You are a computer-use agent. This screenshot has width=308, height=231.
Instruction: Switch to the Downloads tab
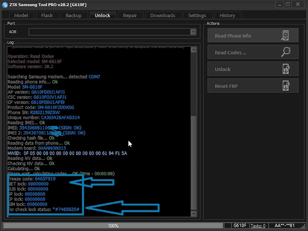[163, 15]
